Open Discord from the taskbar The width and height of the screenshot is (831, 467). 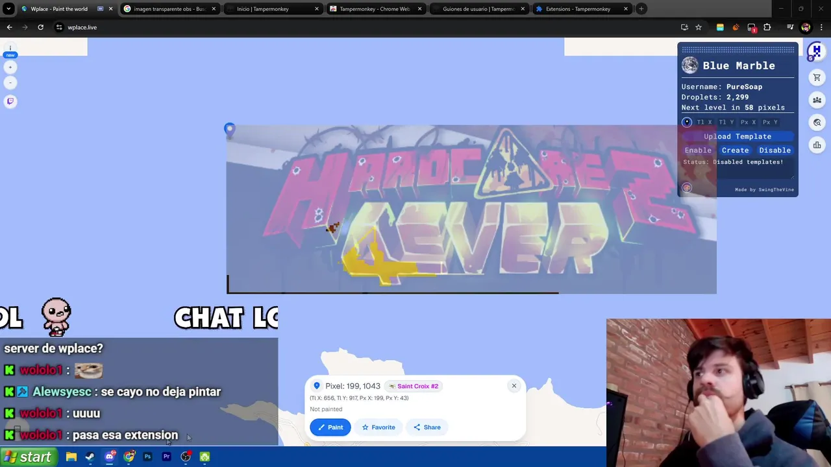click(110, 457)
